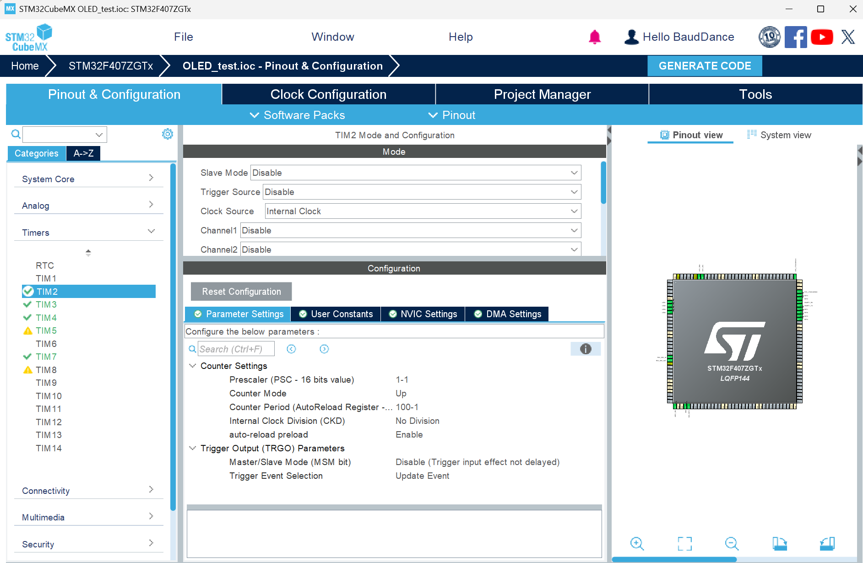Go to the next search result arrow
Viewport: 863px width, 563px height.
[x=324, y=349]
